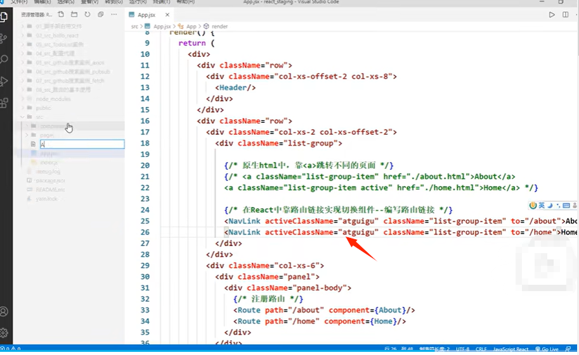Open the 选择(S) Selection menu
The width and height of the screenshot is (579, 355).
(66, 2)
